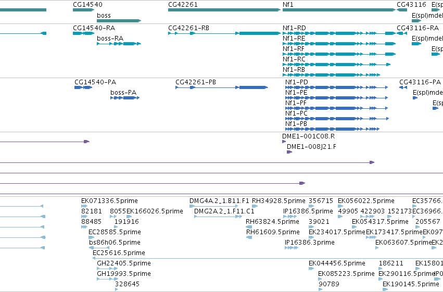The height and width of the screenshot is (292, 443).
Task: Select the DMG2A.2_1.F11.C1 EST
Action: click(x=218, y=217)
